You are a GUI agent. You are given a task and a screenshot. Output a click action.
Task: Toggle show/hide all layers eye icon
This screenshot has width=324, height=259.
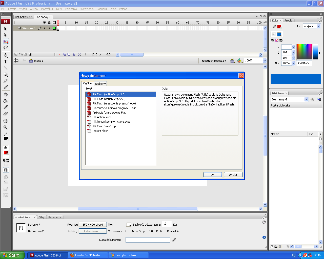44,23
